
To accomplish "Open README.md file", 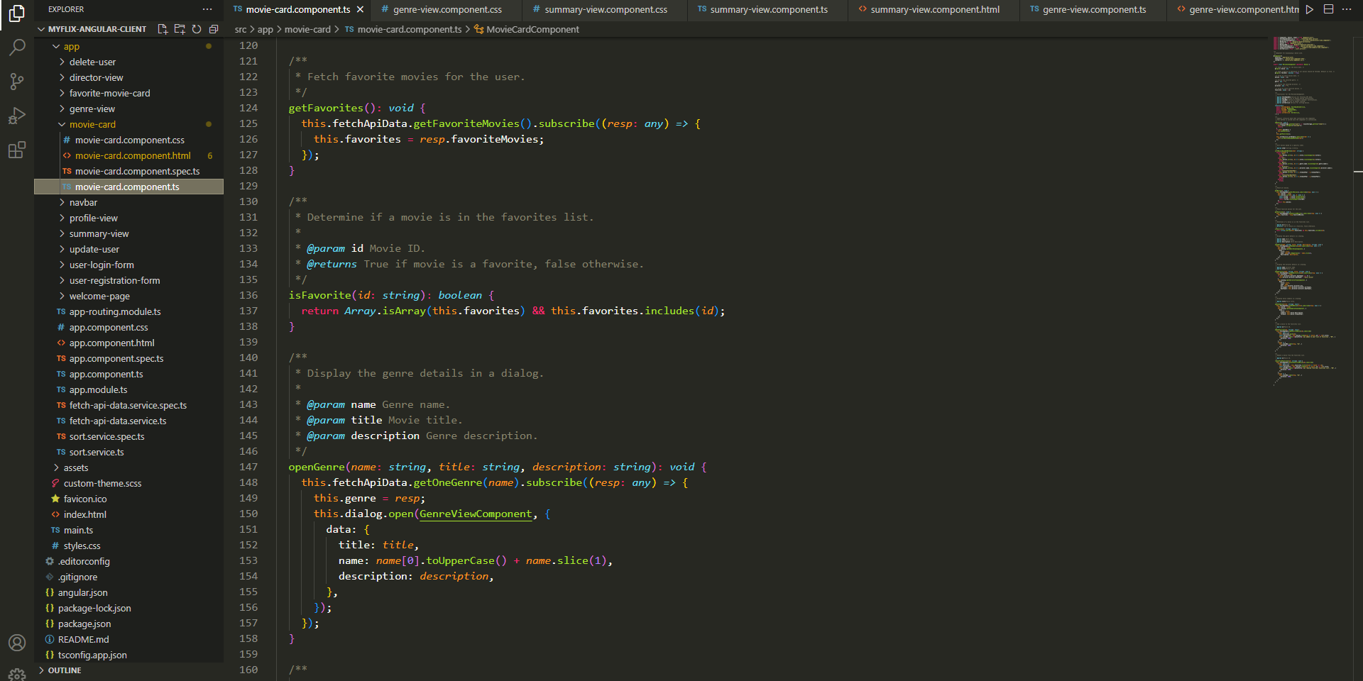I will pyautogui.click(x=128, y=639).
